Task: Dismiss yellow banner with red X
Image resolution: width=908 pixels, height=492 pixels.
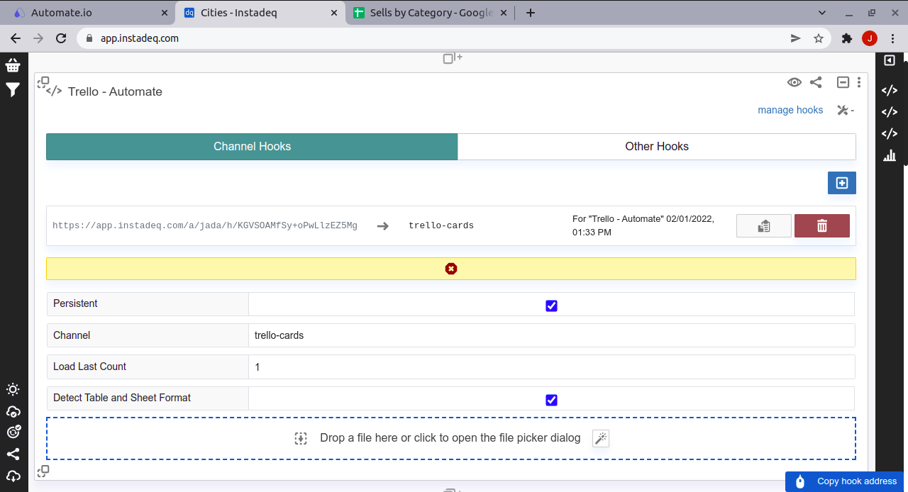Action: point(451,269)
